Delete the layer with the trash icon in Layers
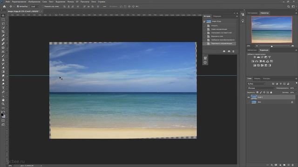Screen dimensions: 298x167 coord(293,165)
